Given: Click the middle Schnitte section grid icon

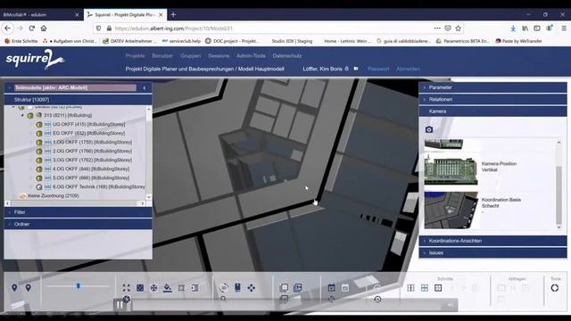Looking at the screenshot, I should 425,288.
